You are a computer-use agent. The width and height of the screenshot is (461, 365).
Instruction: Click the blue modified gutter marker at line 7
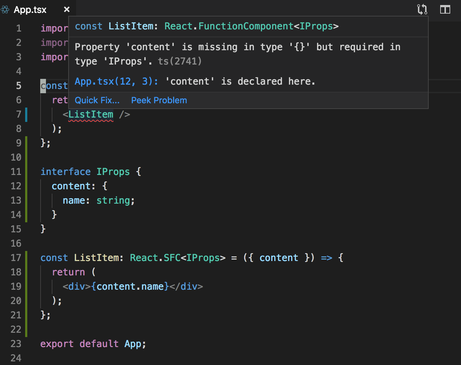26,115
